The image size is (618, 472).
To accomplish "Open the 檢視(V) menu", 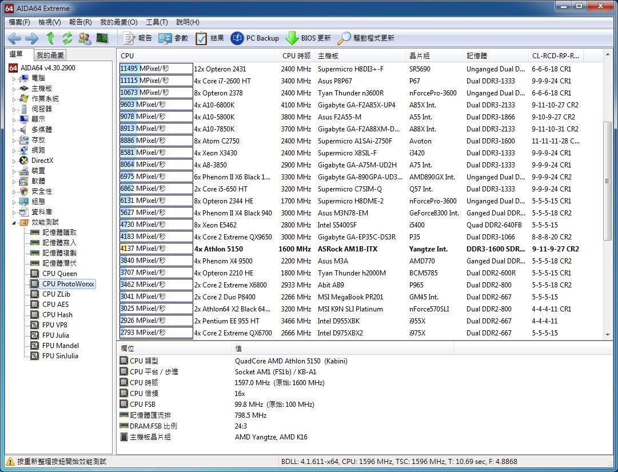I will [x=50, y=22].
